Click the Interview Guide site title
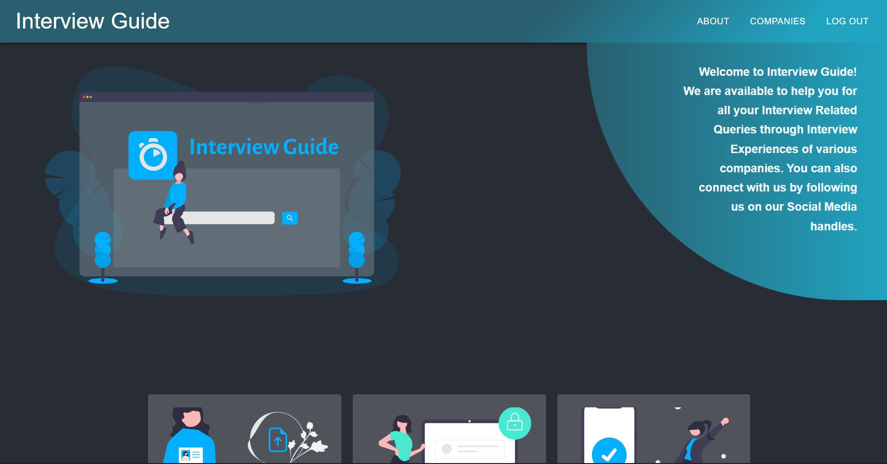The image size is (887, 464). pyautogui.click(x=93, y=21)
